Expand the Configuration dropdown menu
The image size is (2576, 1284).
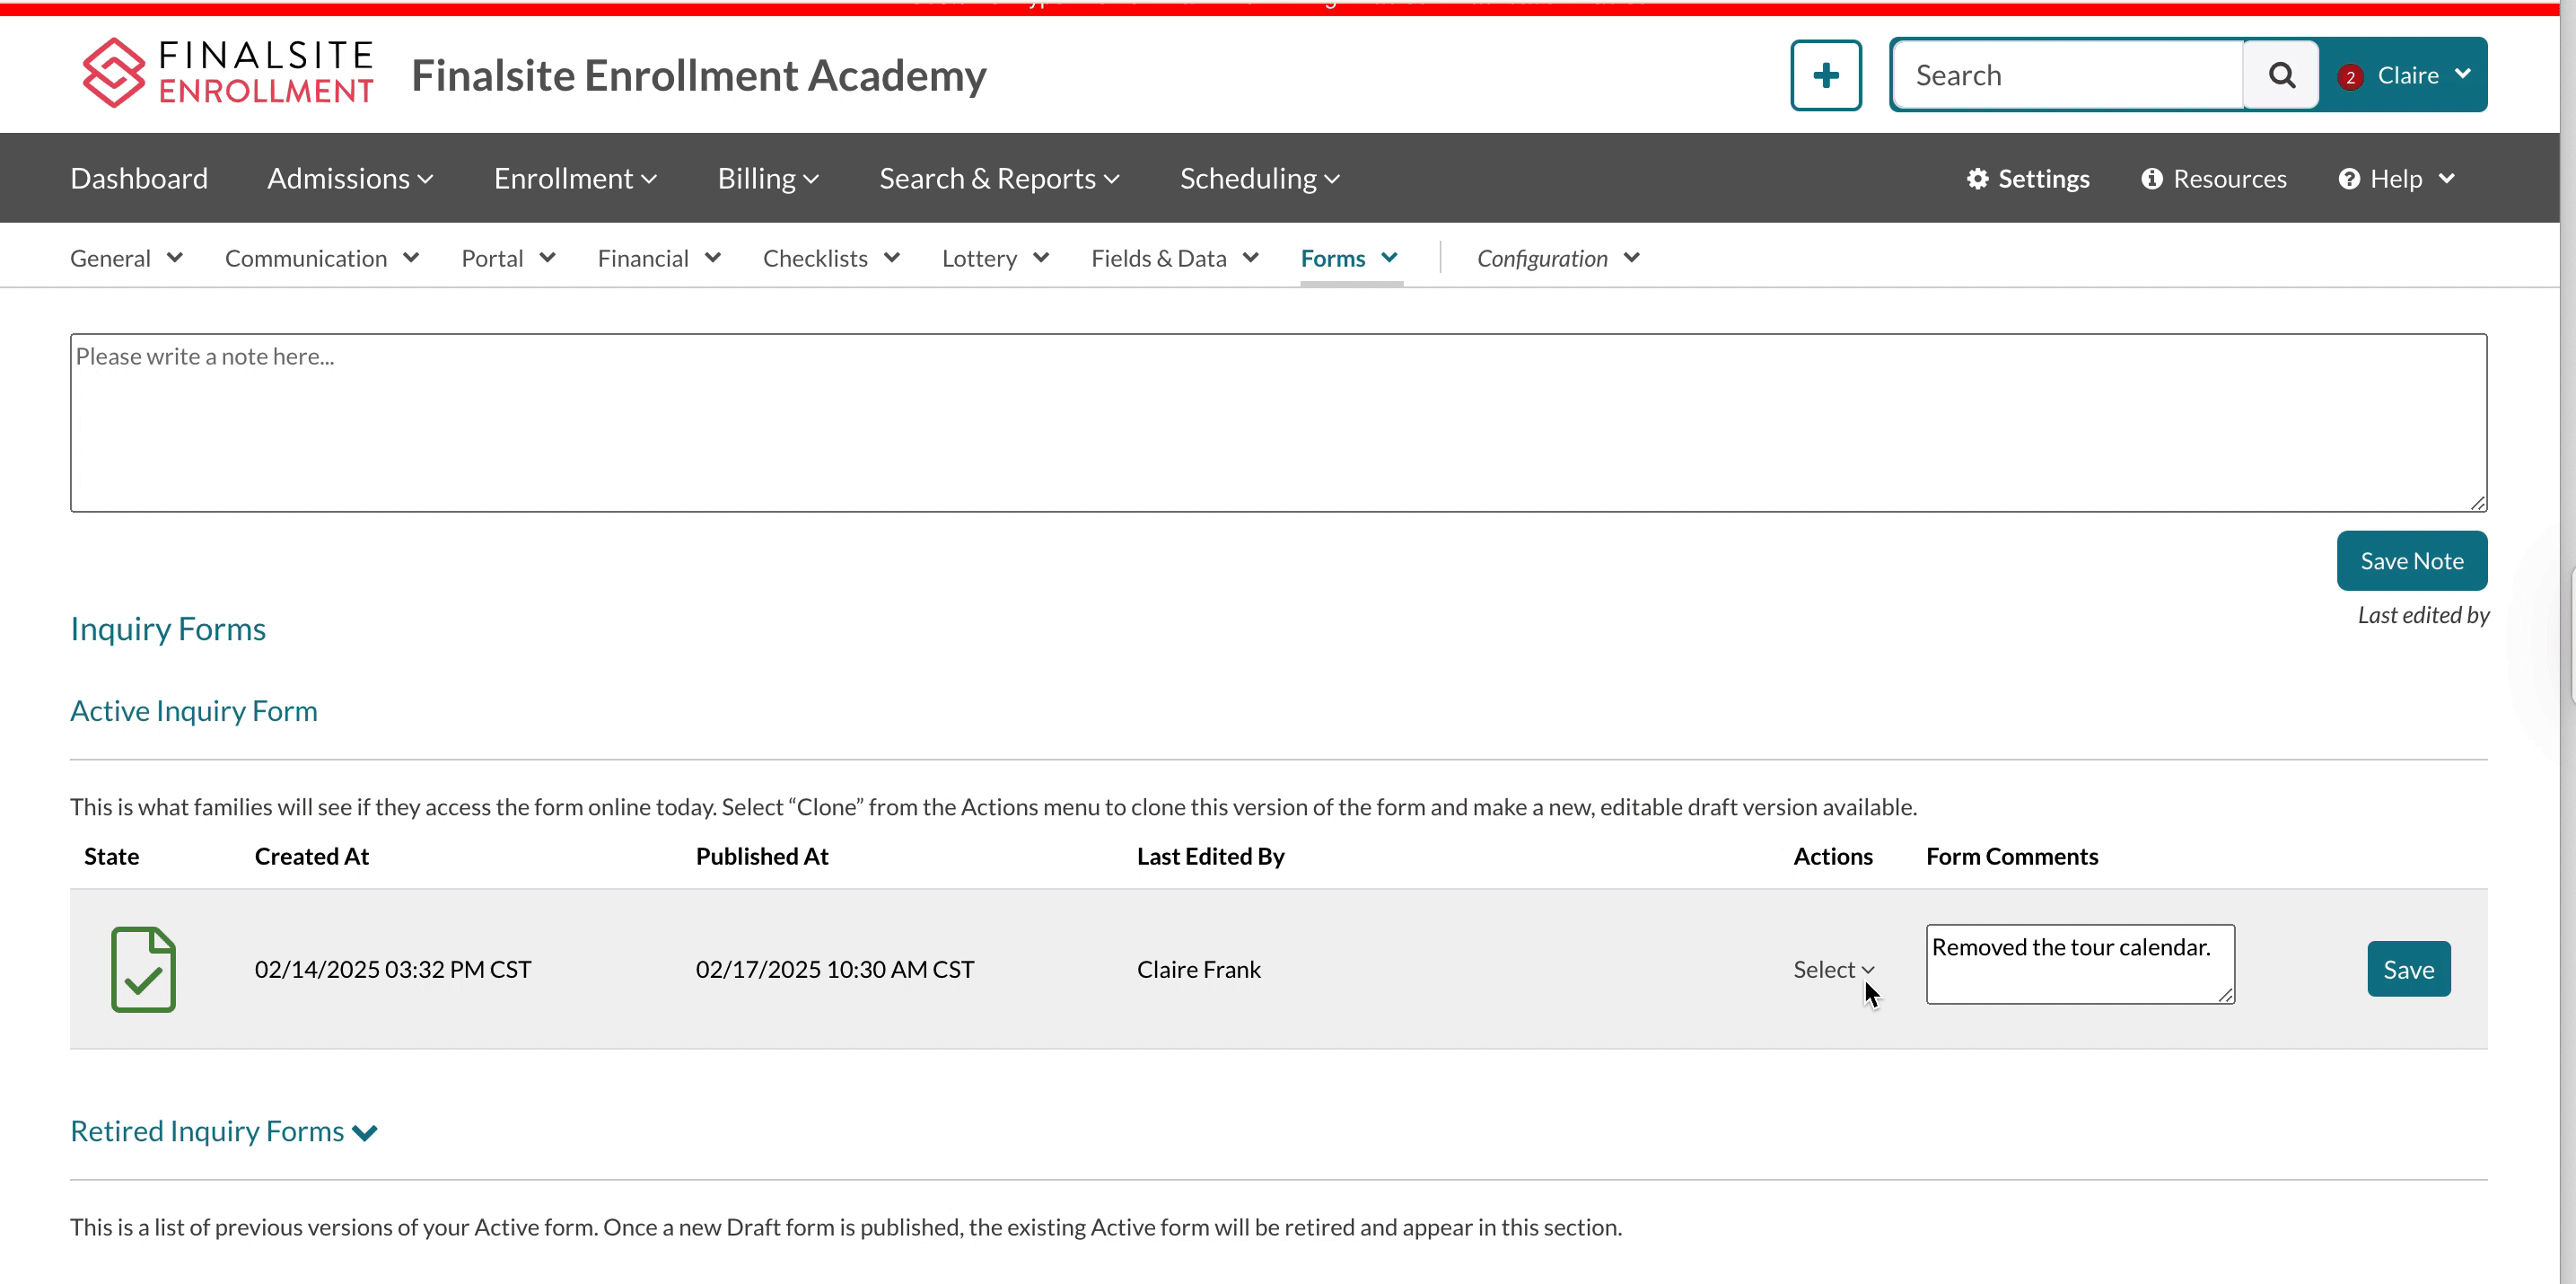pyautogui.click(x=1557, y=257)
